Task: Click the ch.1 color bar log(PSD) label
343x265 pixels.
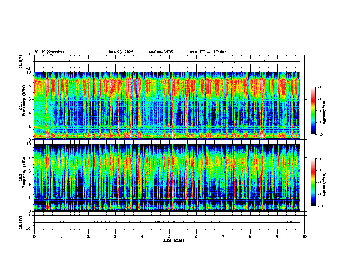Action: [324, 113]
